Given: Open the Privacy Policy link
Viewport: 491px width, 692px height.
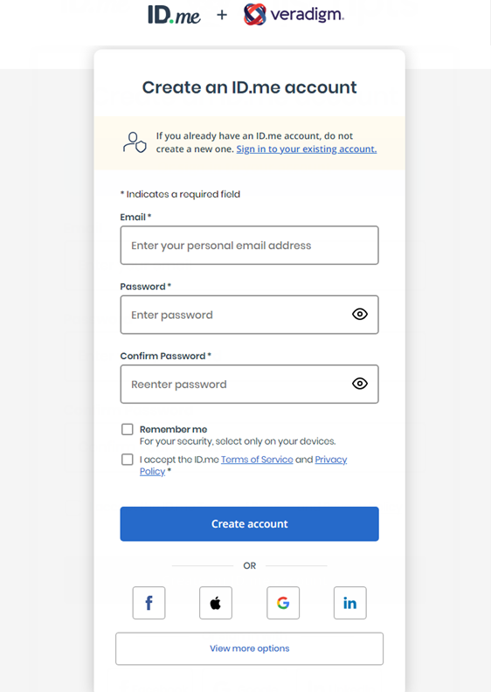Looking at the screenshot, I should click(x=331, y=460).
